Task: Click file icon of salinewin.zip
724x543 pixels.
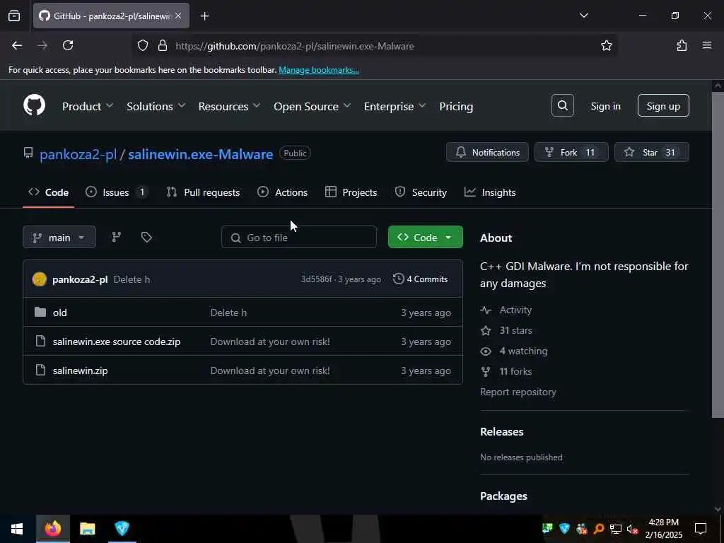Action: point(40,370)
